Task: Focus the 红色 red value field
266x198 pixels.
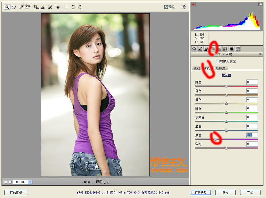Action: click(x=252, y=82)
